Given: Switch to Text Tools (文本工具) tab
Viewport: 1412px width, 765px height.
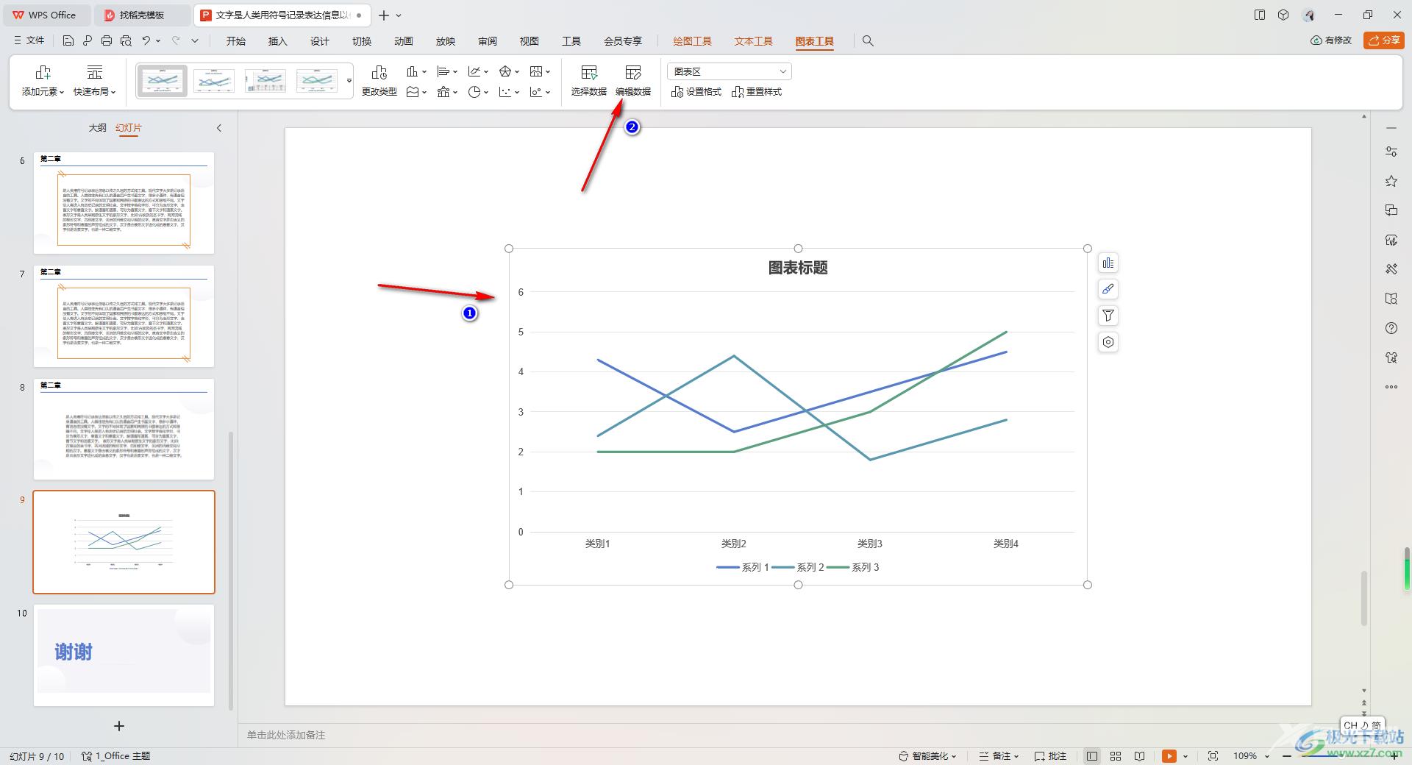Looking at the screenshot, I should 753,41.
